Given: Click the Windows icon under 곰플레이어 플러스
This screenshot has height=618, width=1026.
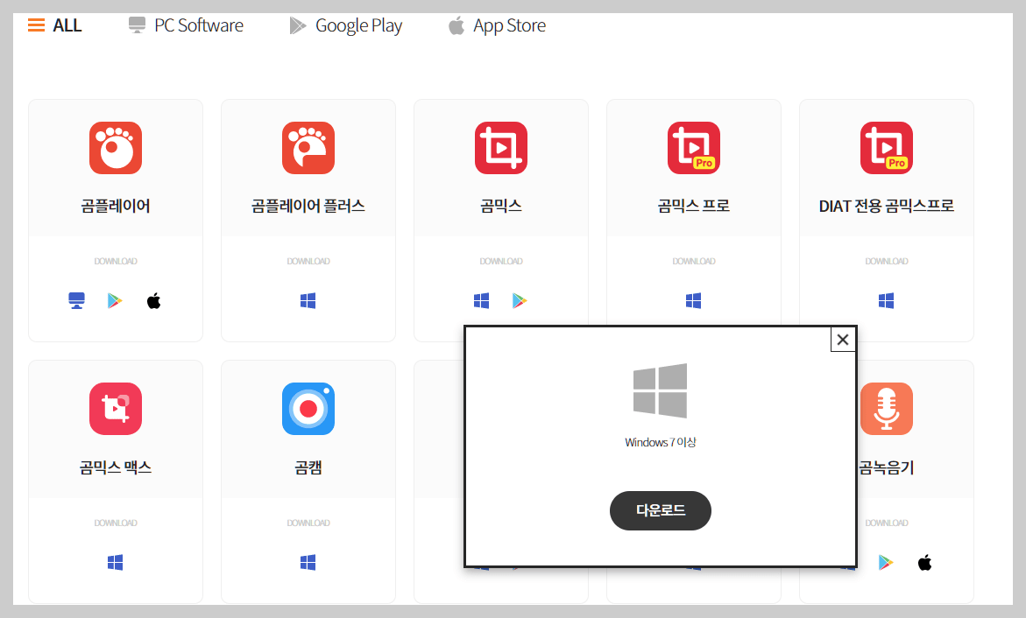Looking at the screenshot, I should pyautogui.click(x=308, y=301).
